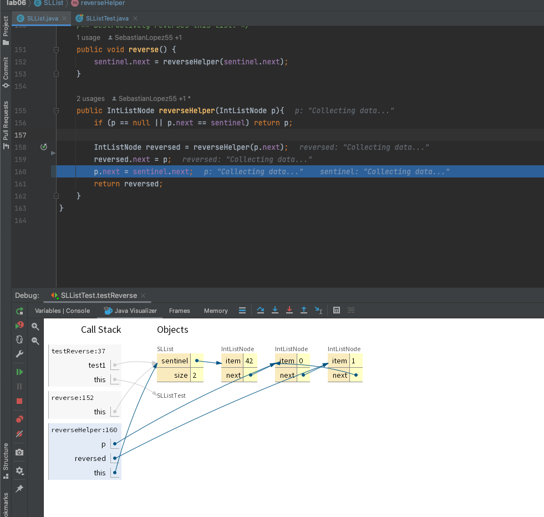Click the Step Into icon
The height and width of the screenshot is (517, 544).
pos(275,311)
